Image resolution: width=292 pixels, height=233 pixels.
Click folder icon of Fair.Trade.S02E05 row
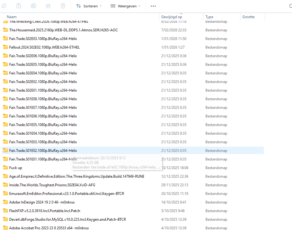pyautogui.click(x=6, y=64)
